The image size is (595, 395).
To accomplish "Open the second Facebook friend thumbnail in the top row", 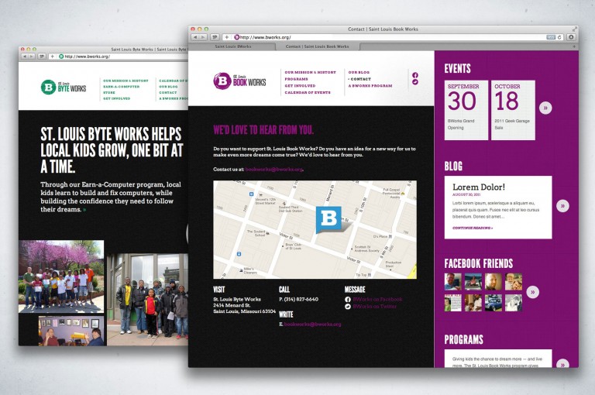I will coord(473,282).
